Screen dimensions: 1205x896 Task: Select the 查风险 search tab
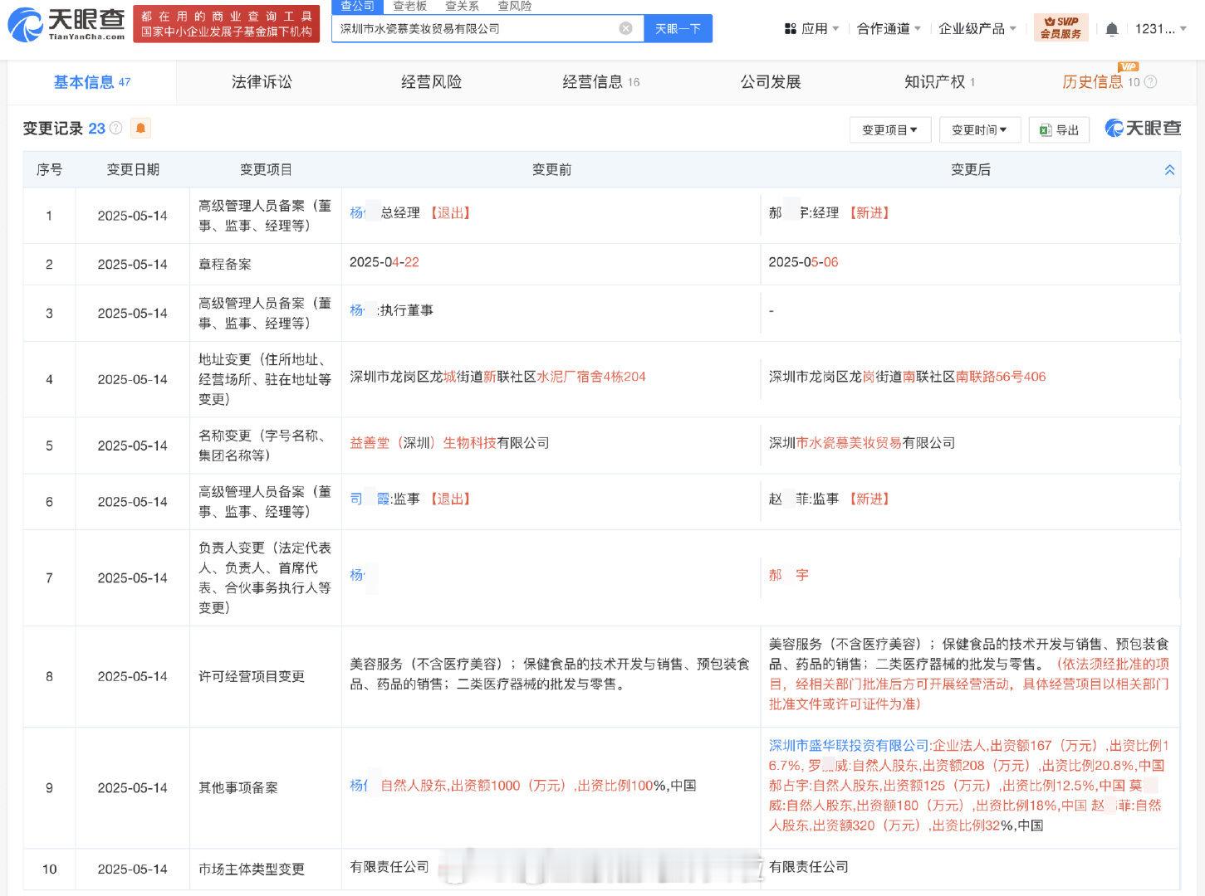(x=514, y=6)
